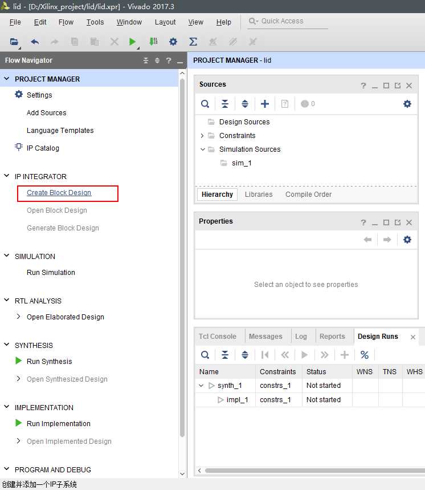Viewport: 425px width, 490px height.
Task: Click Search icon in Sources panel
Action: 205,104
